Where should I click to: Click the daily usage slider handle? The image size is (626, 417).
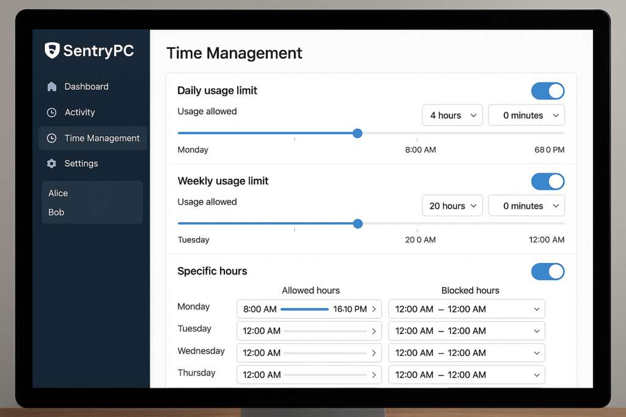(358, 133)
